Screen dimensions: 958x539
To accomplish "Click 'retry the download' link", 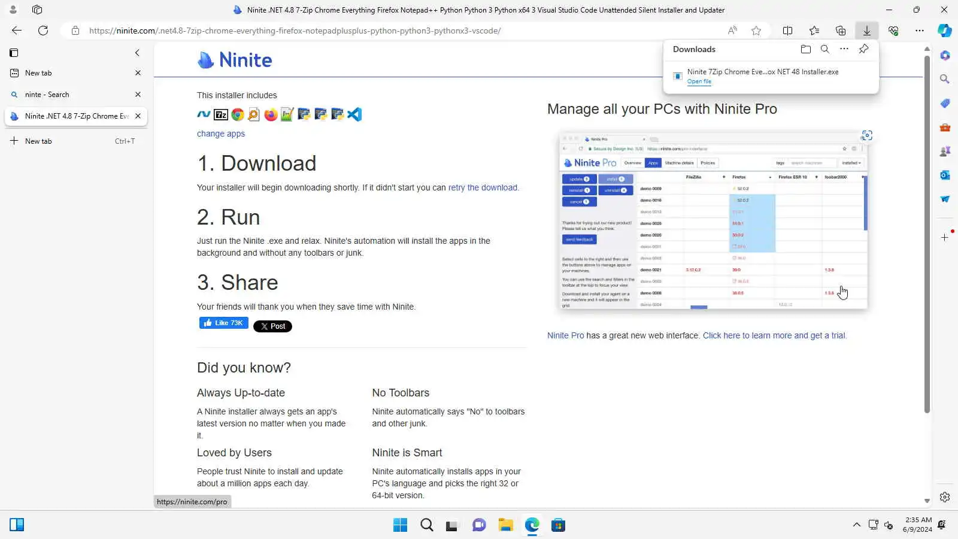I will click(483, 187).
